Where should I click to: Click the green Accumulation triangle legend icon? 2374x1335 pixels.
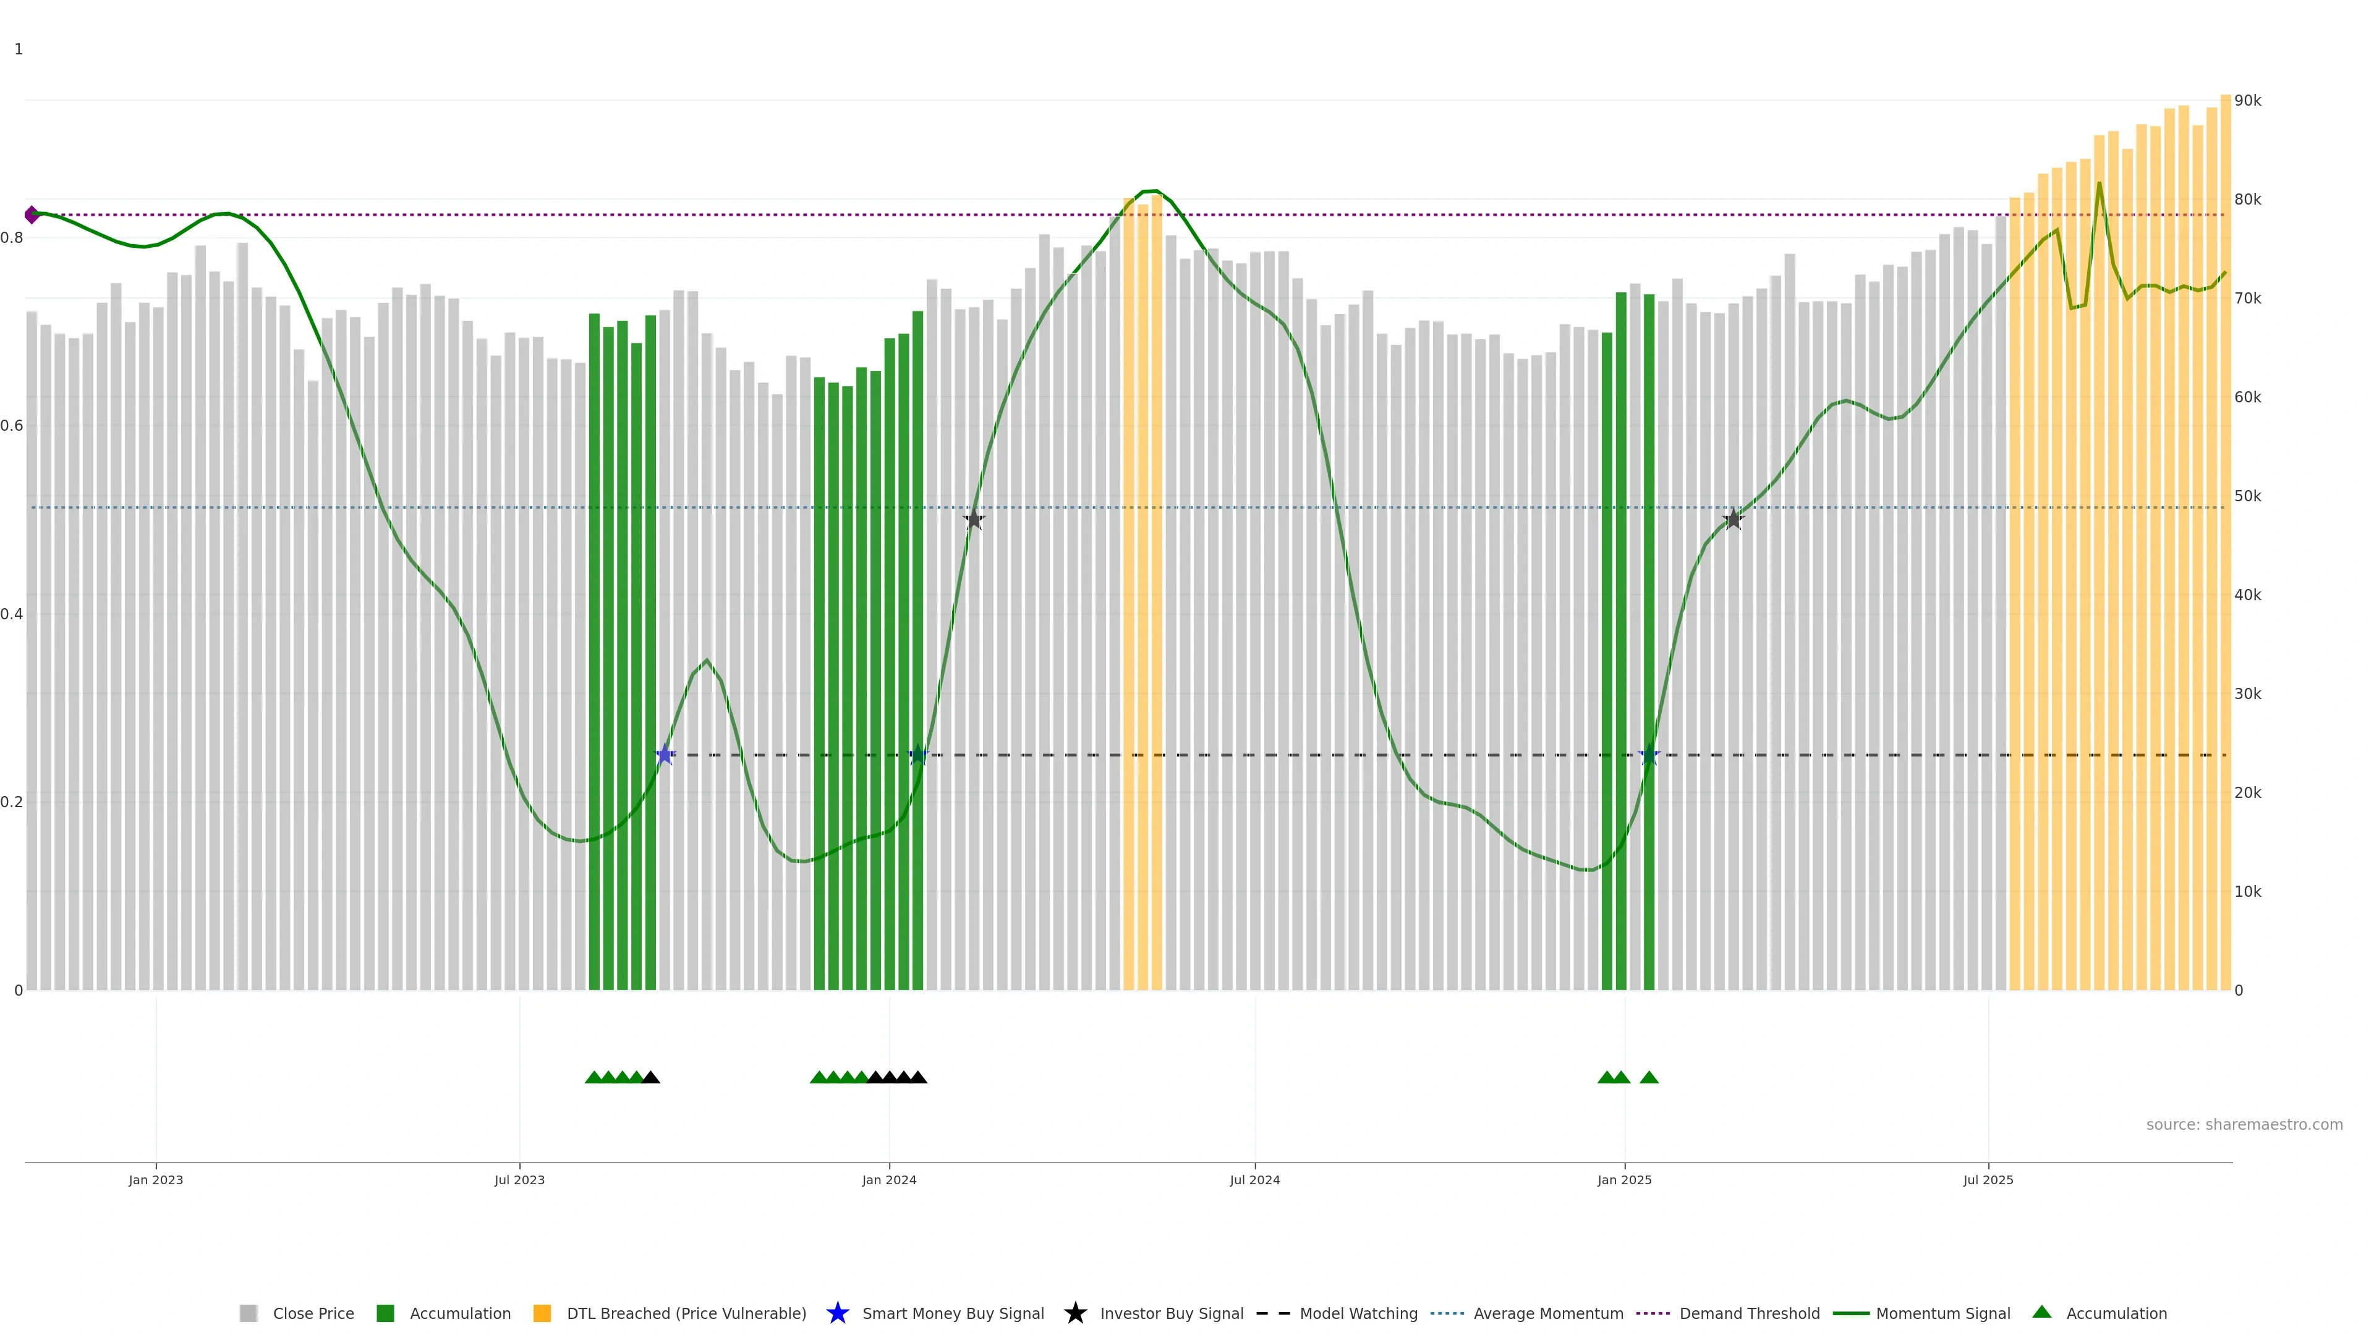point(2041,1312)
